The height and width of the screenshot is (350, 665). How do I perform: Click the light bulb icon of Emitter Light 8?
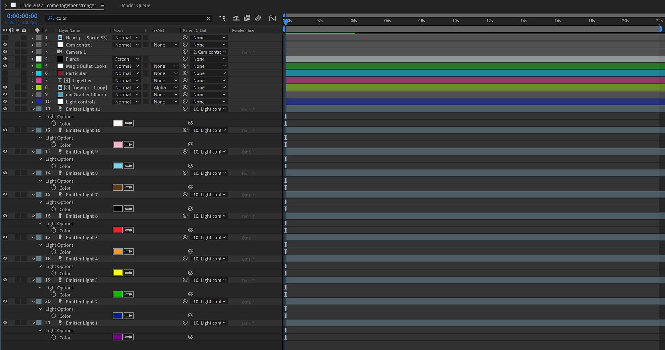[x=60, y=173]
